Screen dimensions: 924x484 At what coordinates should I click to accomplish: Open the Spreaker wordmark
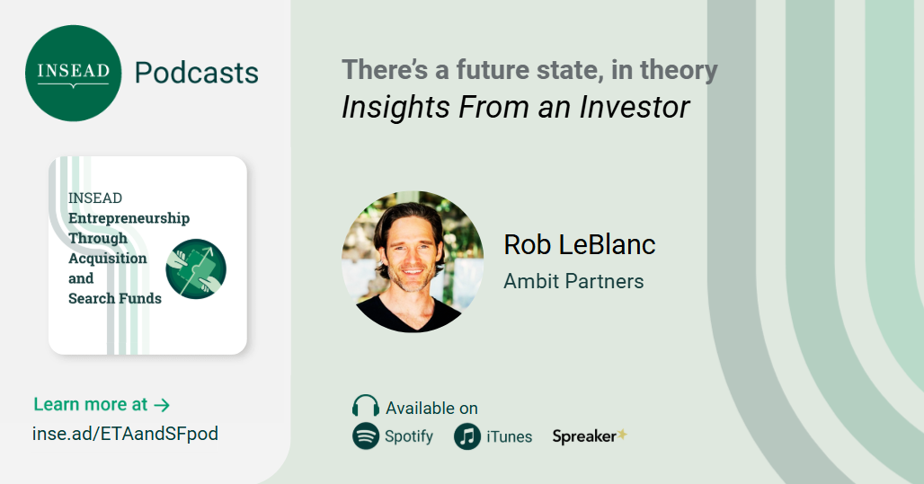pos(583,436)
